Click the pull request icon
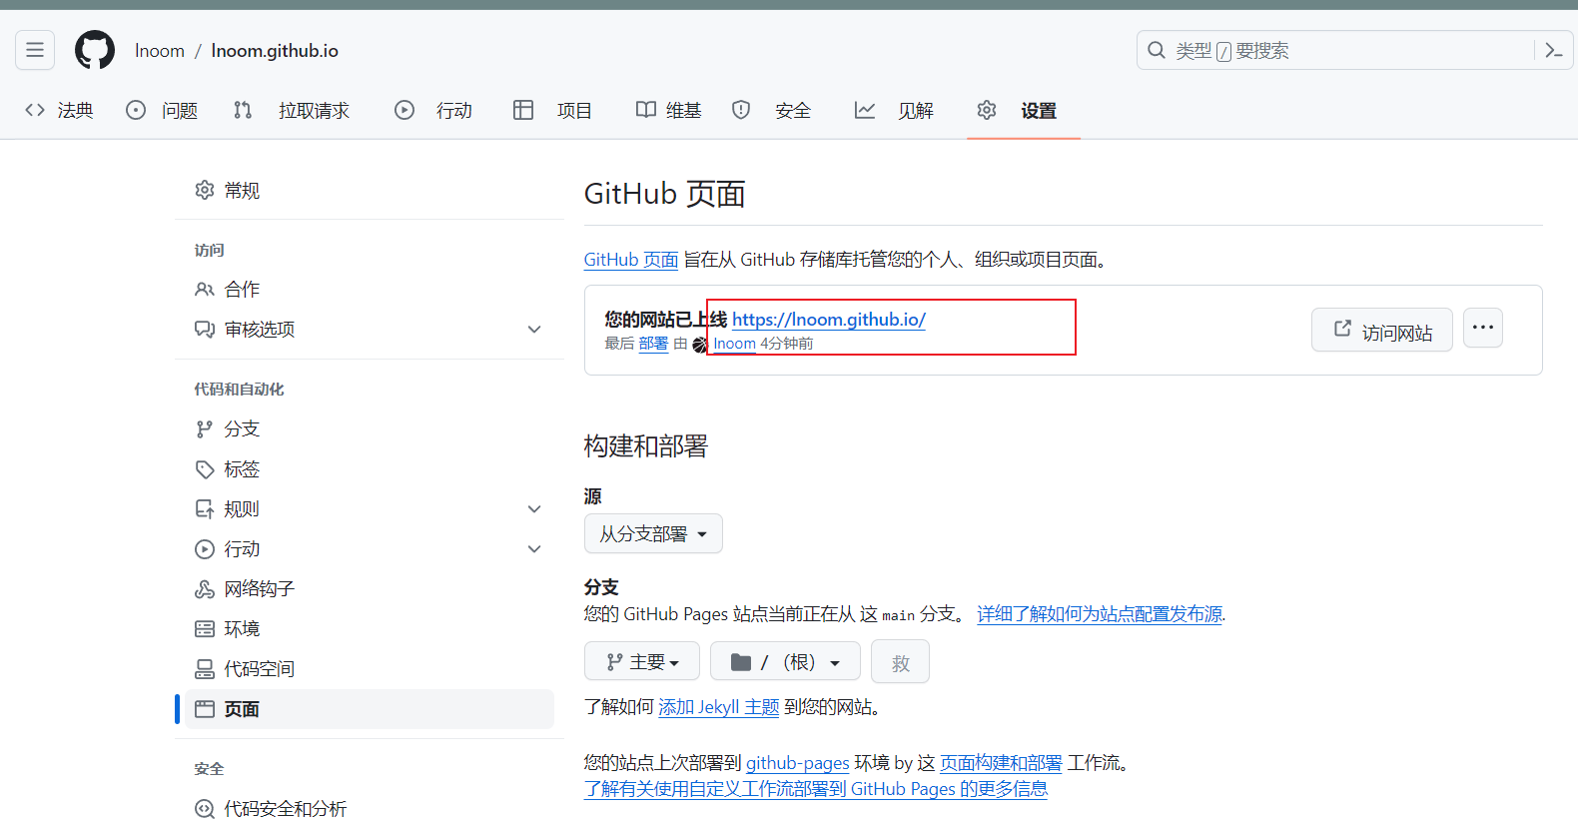Screen dimensions: 1578x822 (243, 110)
